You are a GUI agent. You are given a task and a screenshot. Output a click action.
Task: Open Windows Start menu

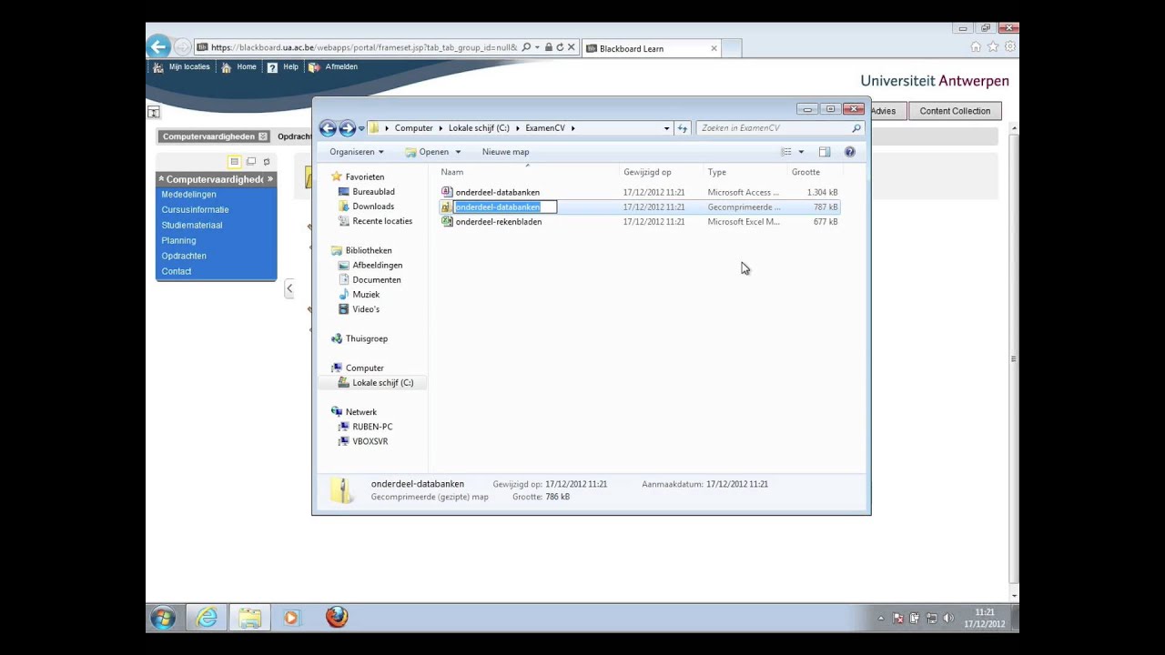tap(163, 618)
